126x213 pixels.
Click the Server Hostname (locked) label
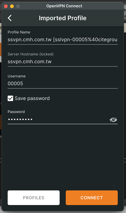tap(30, 54)
